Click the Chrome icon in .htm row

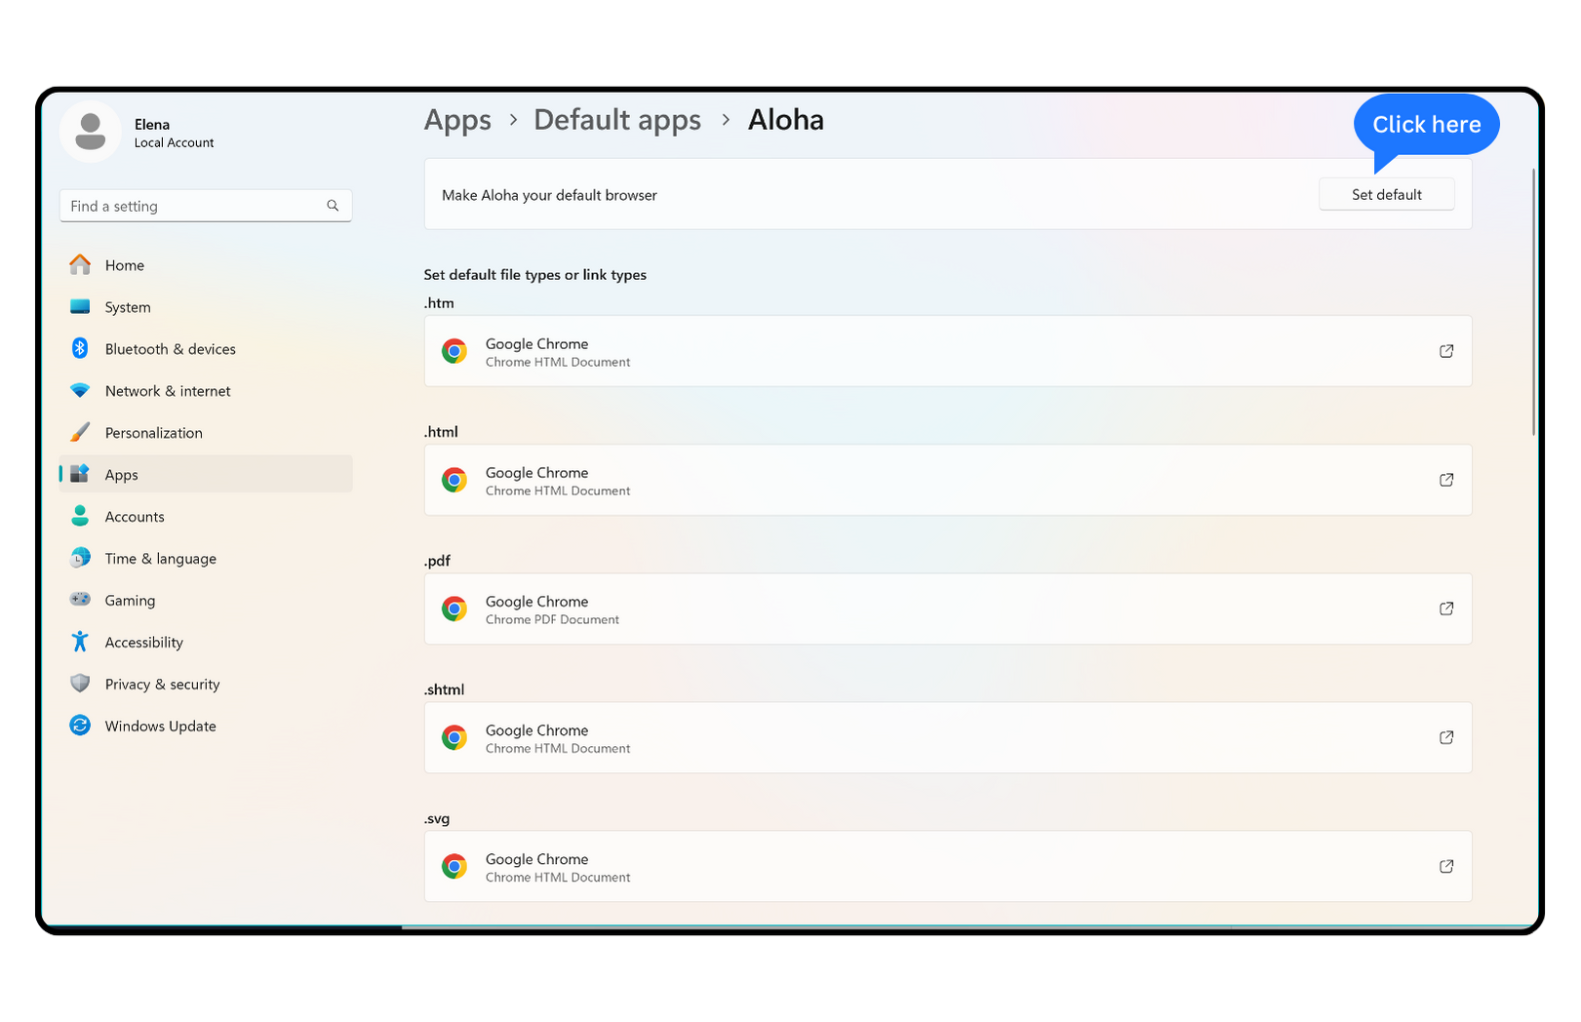(x=455, y=351)
